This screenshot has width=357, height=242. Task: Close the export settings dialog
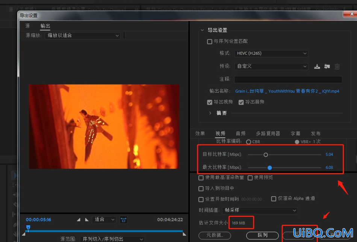pyautogui.click(x=351, y=14)
